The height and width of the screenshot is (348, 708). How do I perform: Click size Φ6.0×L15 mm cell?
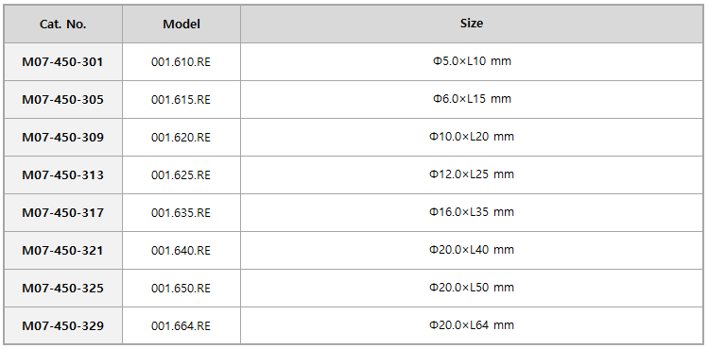(x=472, y=100)
